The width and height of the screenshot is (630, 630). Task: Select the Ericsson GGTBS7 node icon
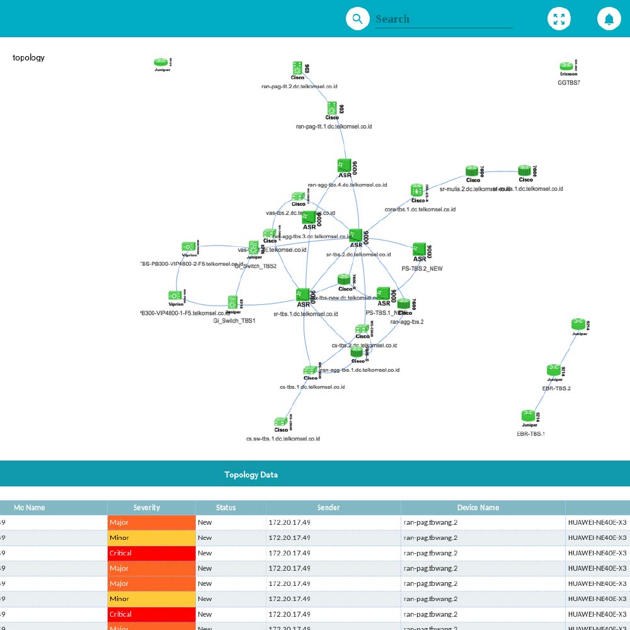(566, 67)
